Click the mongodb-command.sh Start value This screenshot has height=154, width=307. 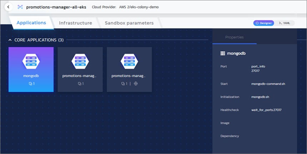[268, 84]
